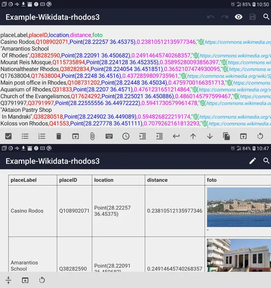Open edit mode with pencil icon
271x288 pixels.
pyautogui.click(x=252, y=161)
